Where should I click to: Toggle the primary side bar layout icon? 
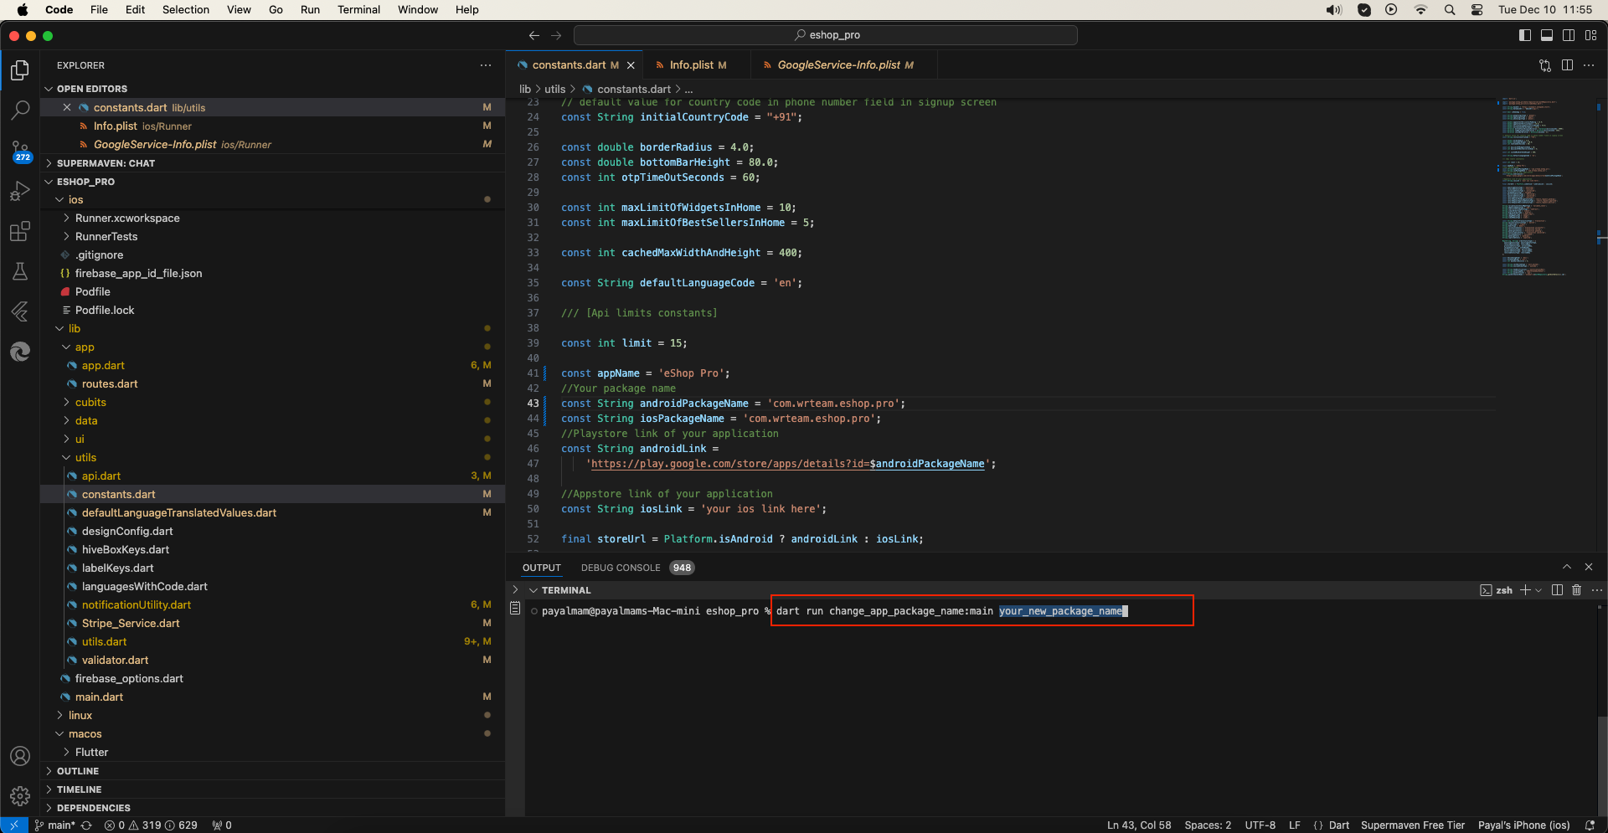click(x=1525, y=35)
